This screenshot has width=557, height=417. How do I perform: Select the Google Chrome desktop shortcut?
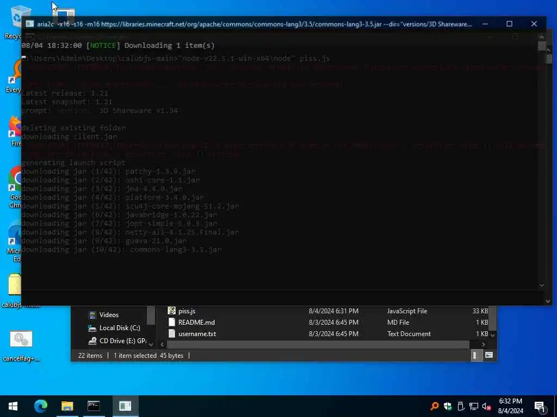click(15, 187)
